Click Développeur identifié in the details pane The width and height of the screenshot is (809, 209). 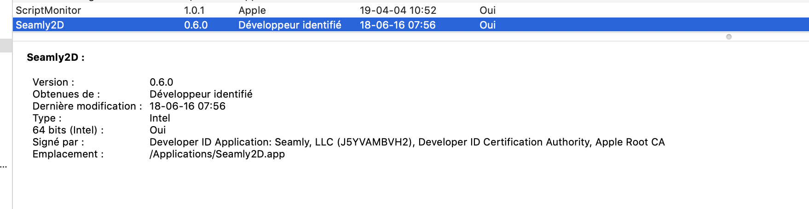pos(201,94)
